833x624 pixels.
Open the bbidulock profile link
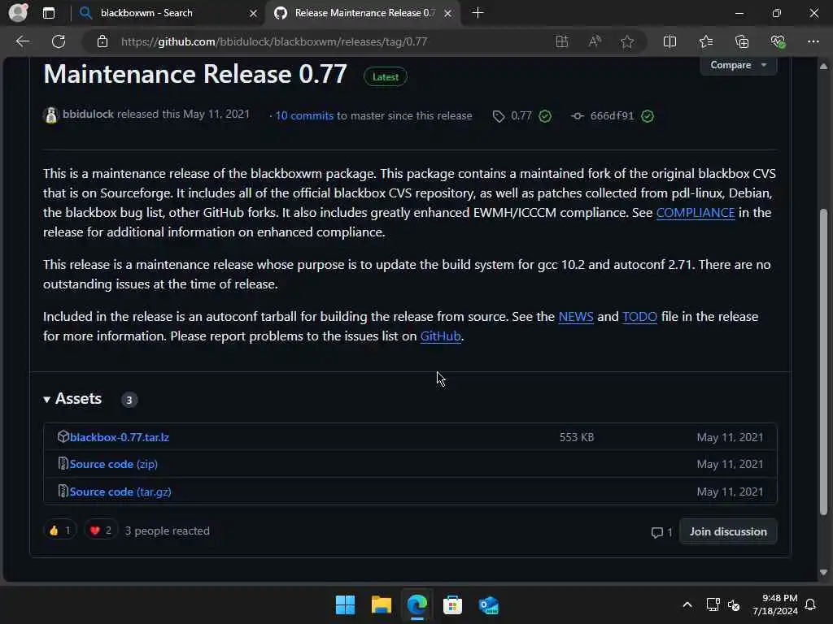click(88, 114)
